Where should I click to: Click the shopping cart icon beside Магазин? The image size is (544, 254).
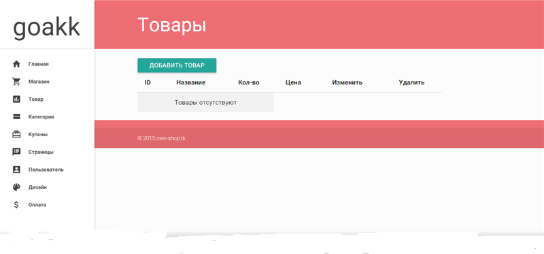16,82
